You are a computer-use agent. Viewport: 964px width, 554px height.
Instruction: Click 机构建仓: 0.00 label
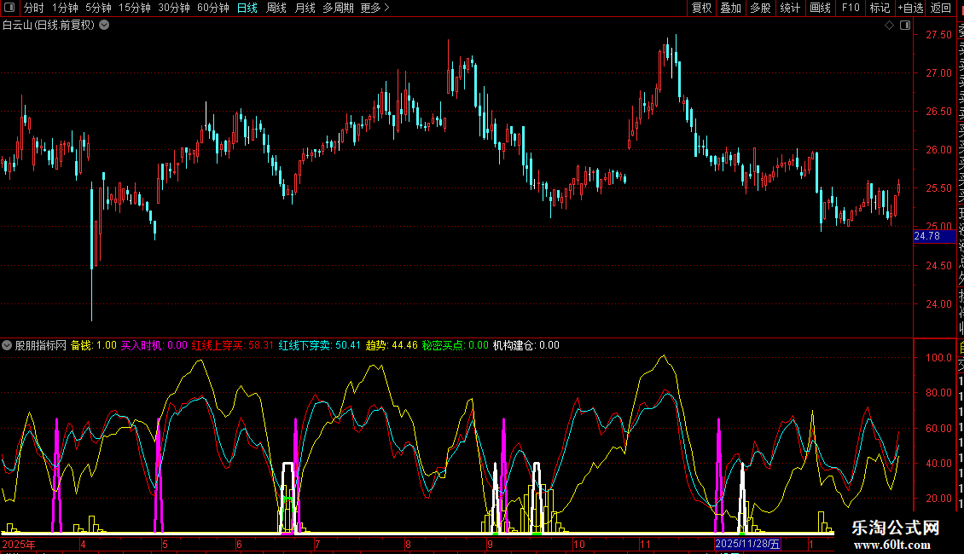526,345
